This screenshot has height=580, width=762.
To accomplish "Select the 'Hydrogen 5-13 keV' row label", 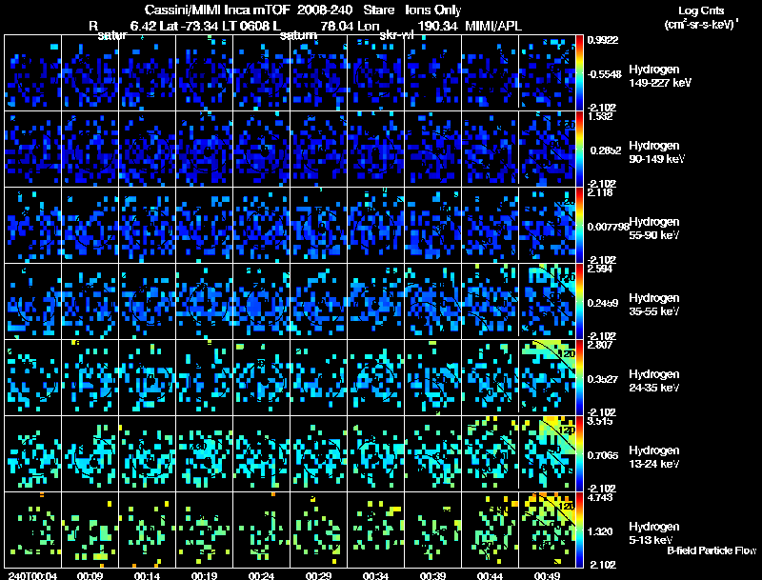I will (x=654, y=533).
